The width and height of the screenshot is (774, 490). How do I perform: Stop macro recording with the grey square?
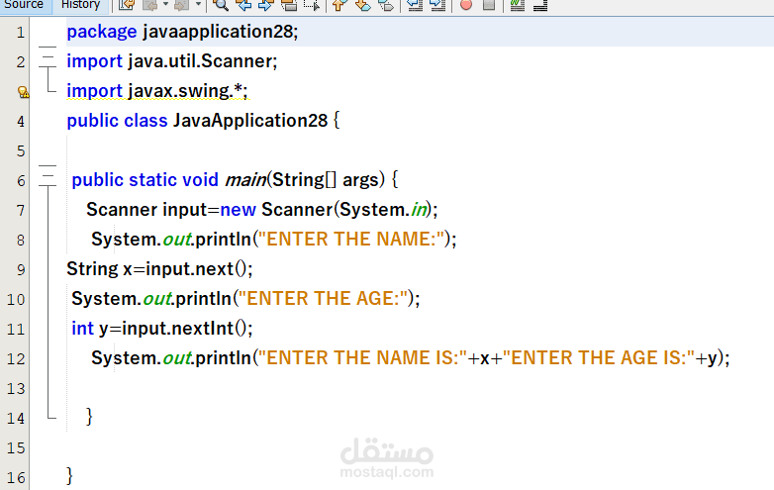tap(489, 5)
